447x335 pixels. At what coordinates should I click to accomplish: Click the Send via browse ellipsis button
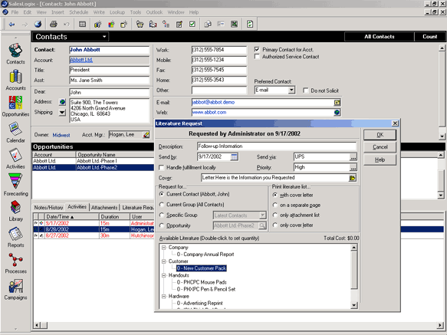point(353,157)
